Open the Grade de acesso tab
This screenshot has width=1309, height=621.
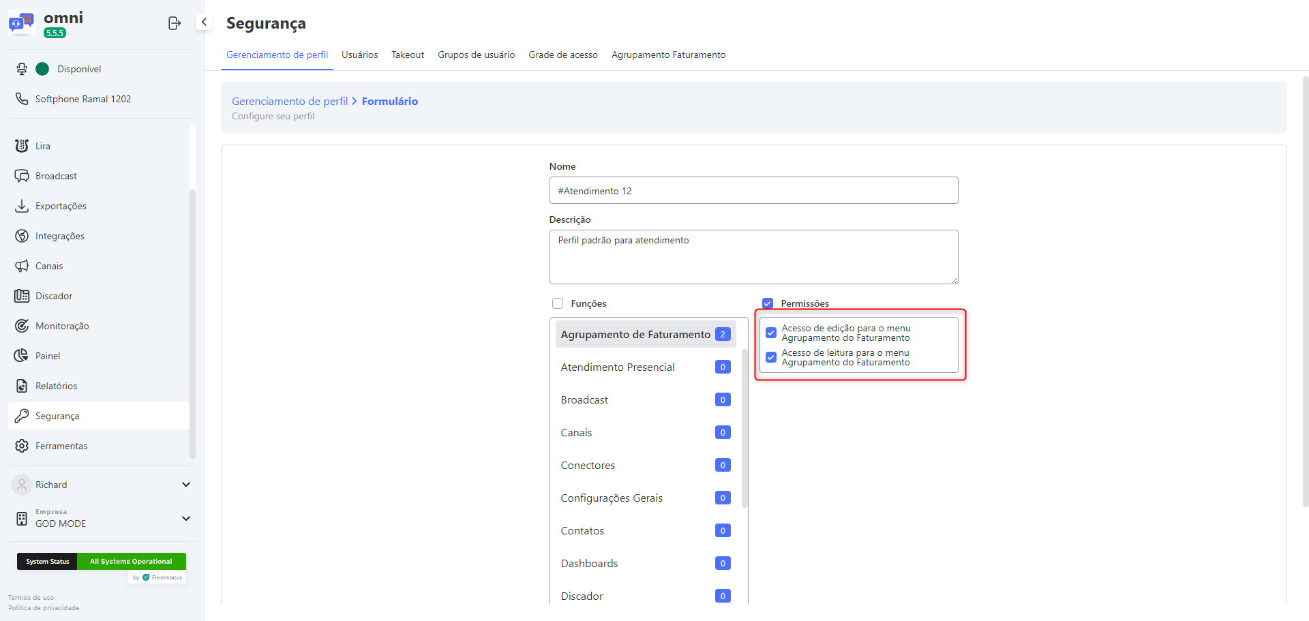pyautogui.click(x=562, y=55)
